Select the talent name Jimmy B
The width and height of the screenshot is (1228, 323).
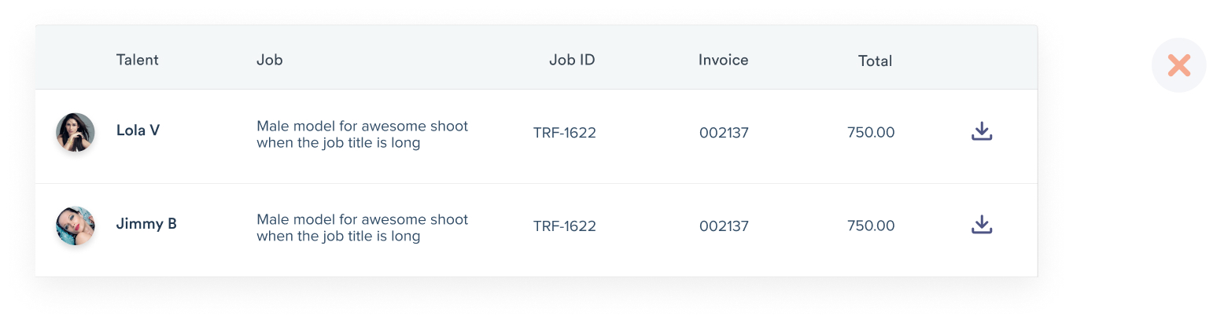pyautogui.click(x=146, y=224)
